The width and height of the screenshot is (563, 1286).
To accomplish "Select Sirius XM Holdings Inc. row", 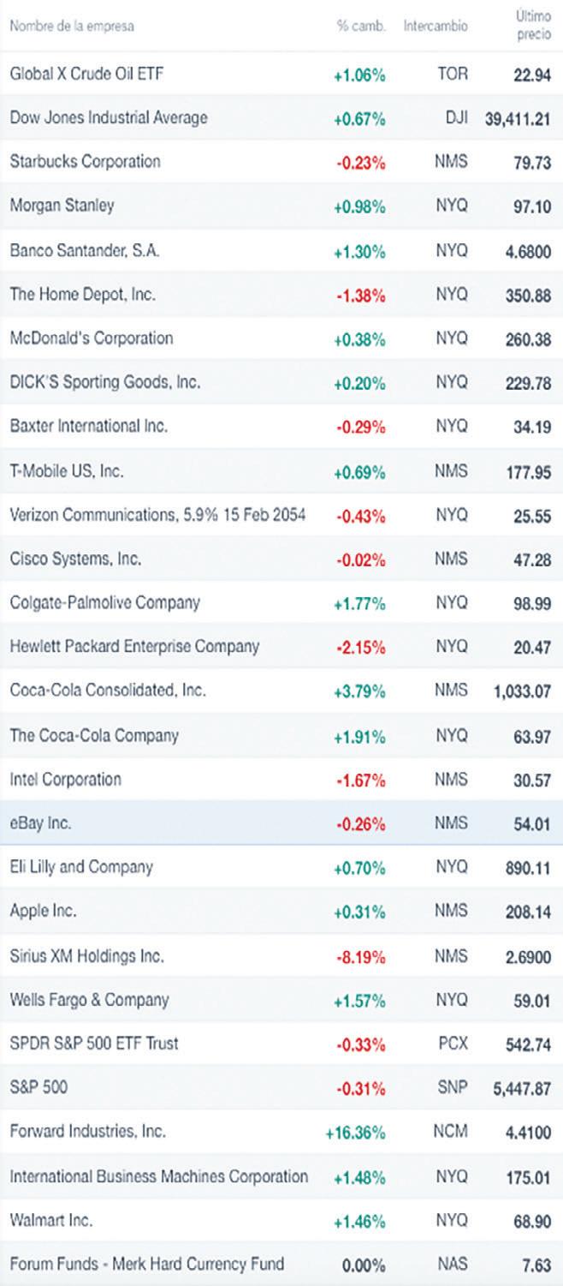I will click(86, 955).
